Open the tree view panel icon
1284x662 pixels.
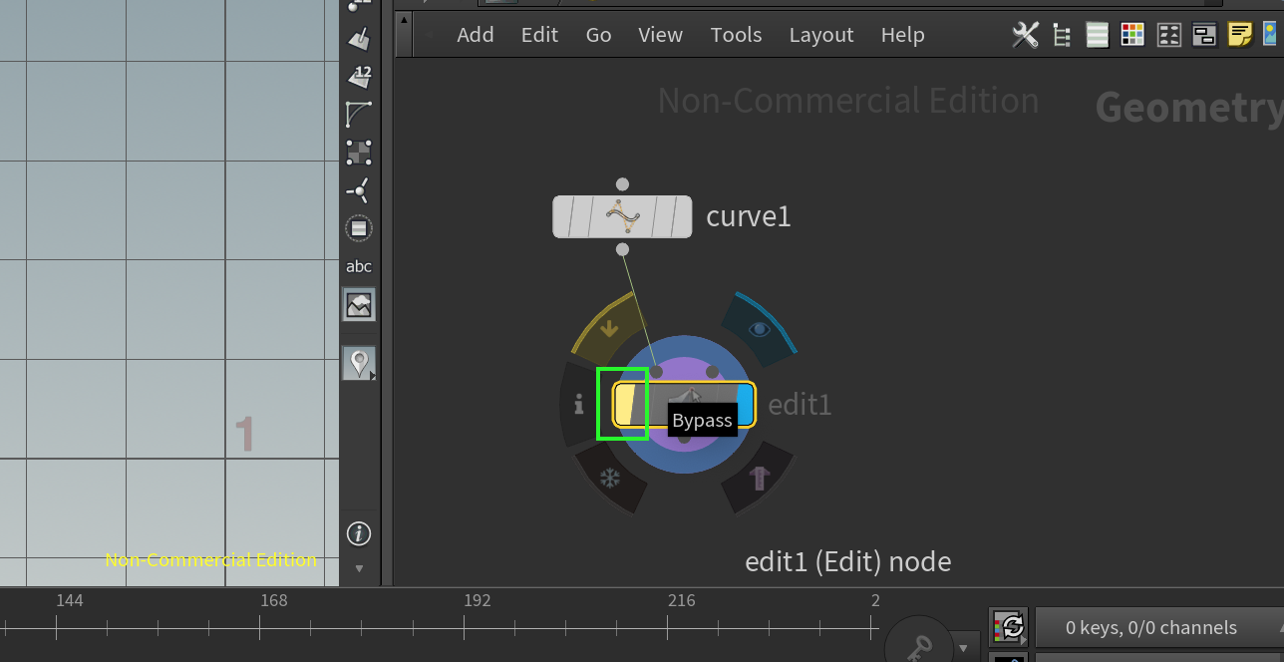tap(1061, 34)
